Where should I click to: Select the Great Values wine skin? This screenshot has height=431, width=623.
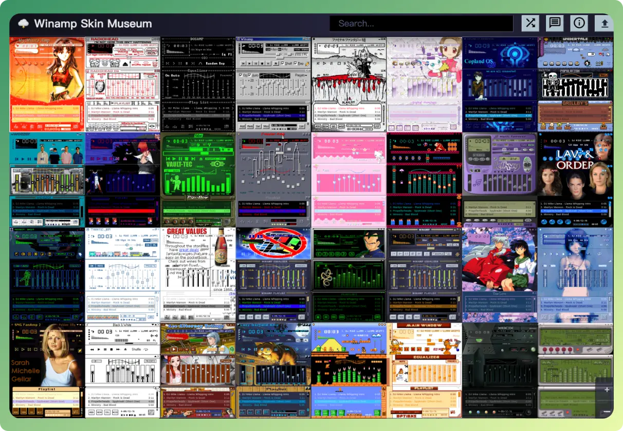tap(198, 275)
